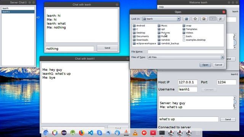244x137 pixels.
Task: Expand the Look In folder dropdown
Action: click(x=178, y=19)
